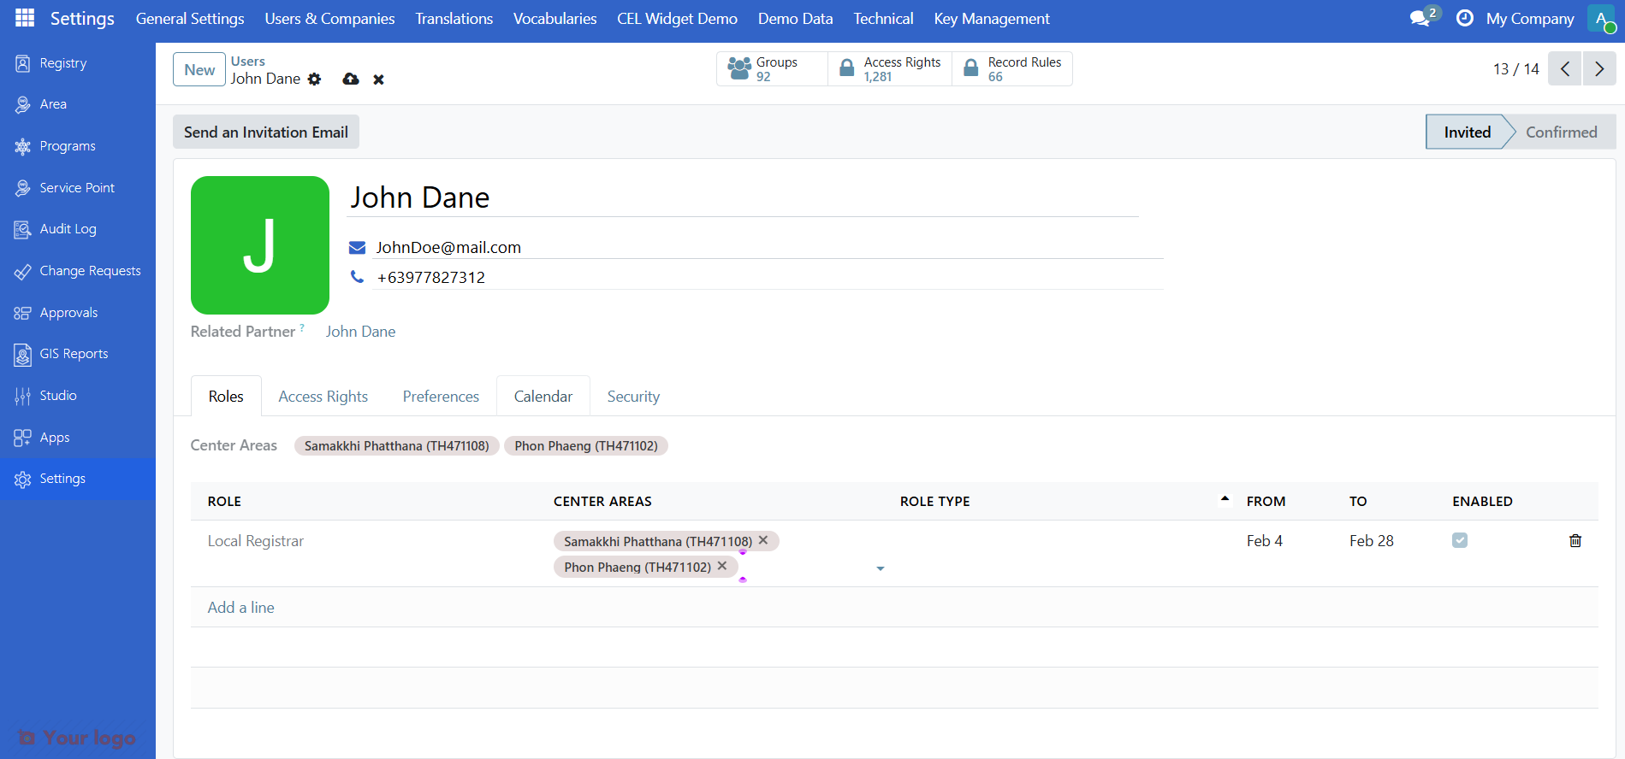Click the cloud save icon
Screen dimensions: 1625x759
pos(351,79)
